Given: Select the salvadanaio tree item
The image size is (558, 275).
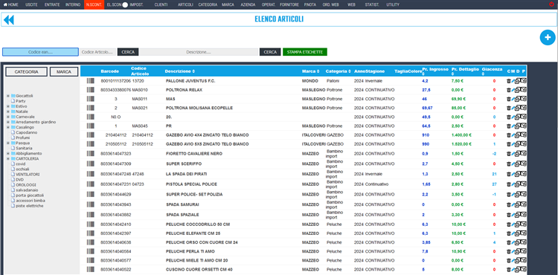Looking at the screenshot, I should point(26,190).
